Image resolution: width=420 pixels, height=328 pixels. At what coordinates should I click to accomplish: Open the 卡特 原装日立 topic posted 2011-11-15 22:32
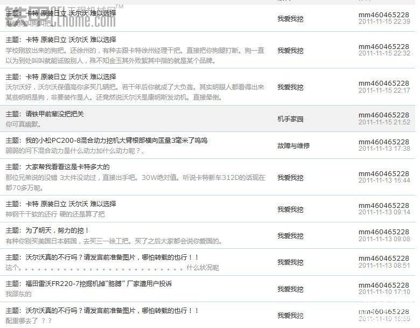click(71, 40)
